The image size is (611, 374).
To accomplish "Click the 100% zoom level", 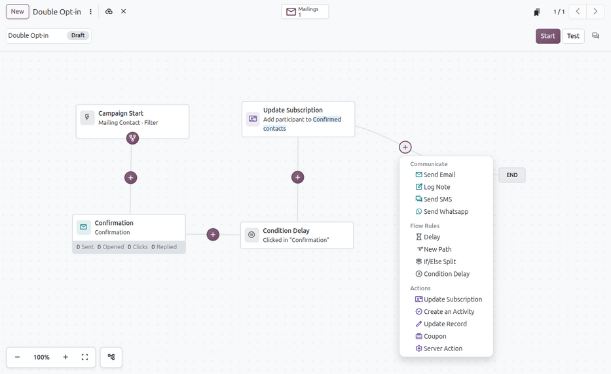I will click(x=41, y=357).
